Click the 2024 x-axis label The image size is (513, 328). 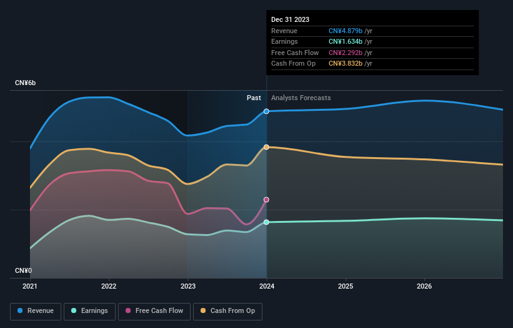[267, 286]
